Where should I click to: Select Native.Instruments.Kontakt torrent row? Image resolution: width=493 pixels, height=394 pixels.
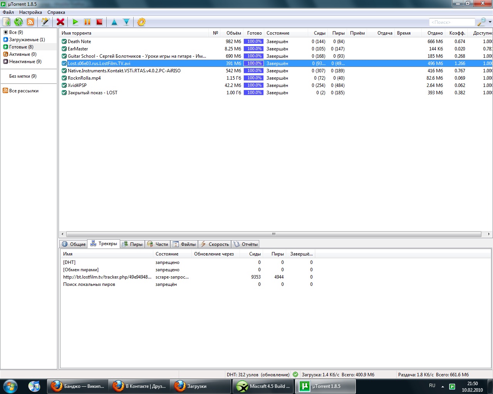coord(275,71)
